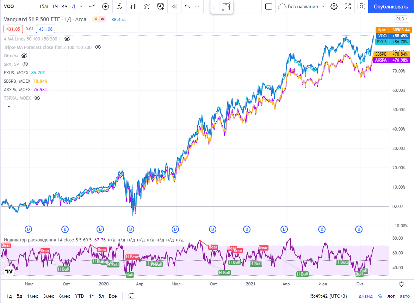Screen dimensions: 414x303
Task: Take a chart snapshot with camera icon
Action: (361, 6)
